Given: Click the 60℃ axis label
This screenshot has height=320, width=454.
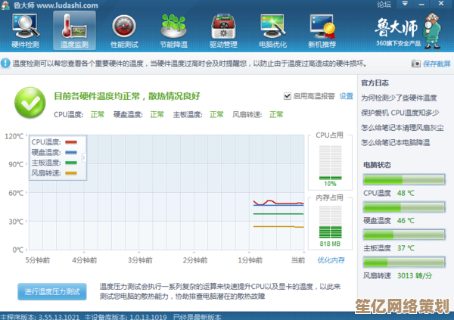Looking at the screenshot, I should click(x=16, y=193).
